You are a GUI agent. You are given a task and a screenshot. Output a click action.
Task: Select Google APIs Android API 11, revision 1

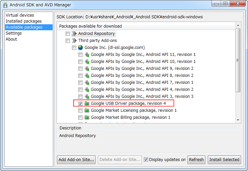point(143,55)
